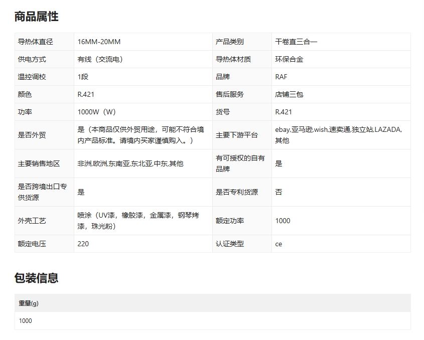Select the 售后服务 value 店铺三包
Screen dimensions: 424x340
[289, 94]
